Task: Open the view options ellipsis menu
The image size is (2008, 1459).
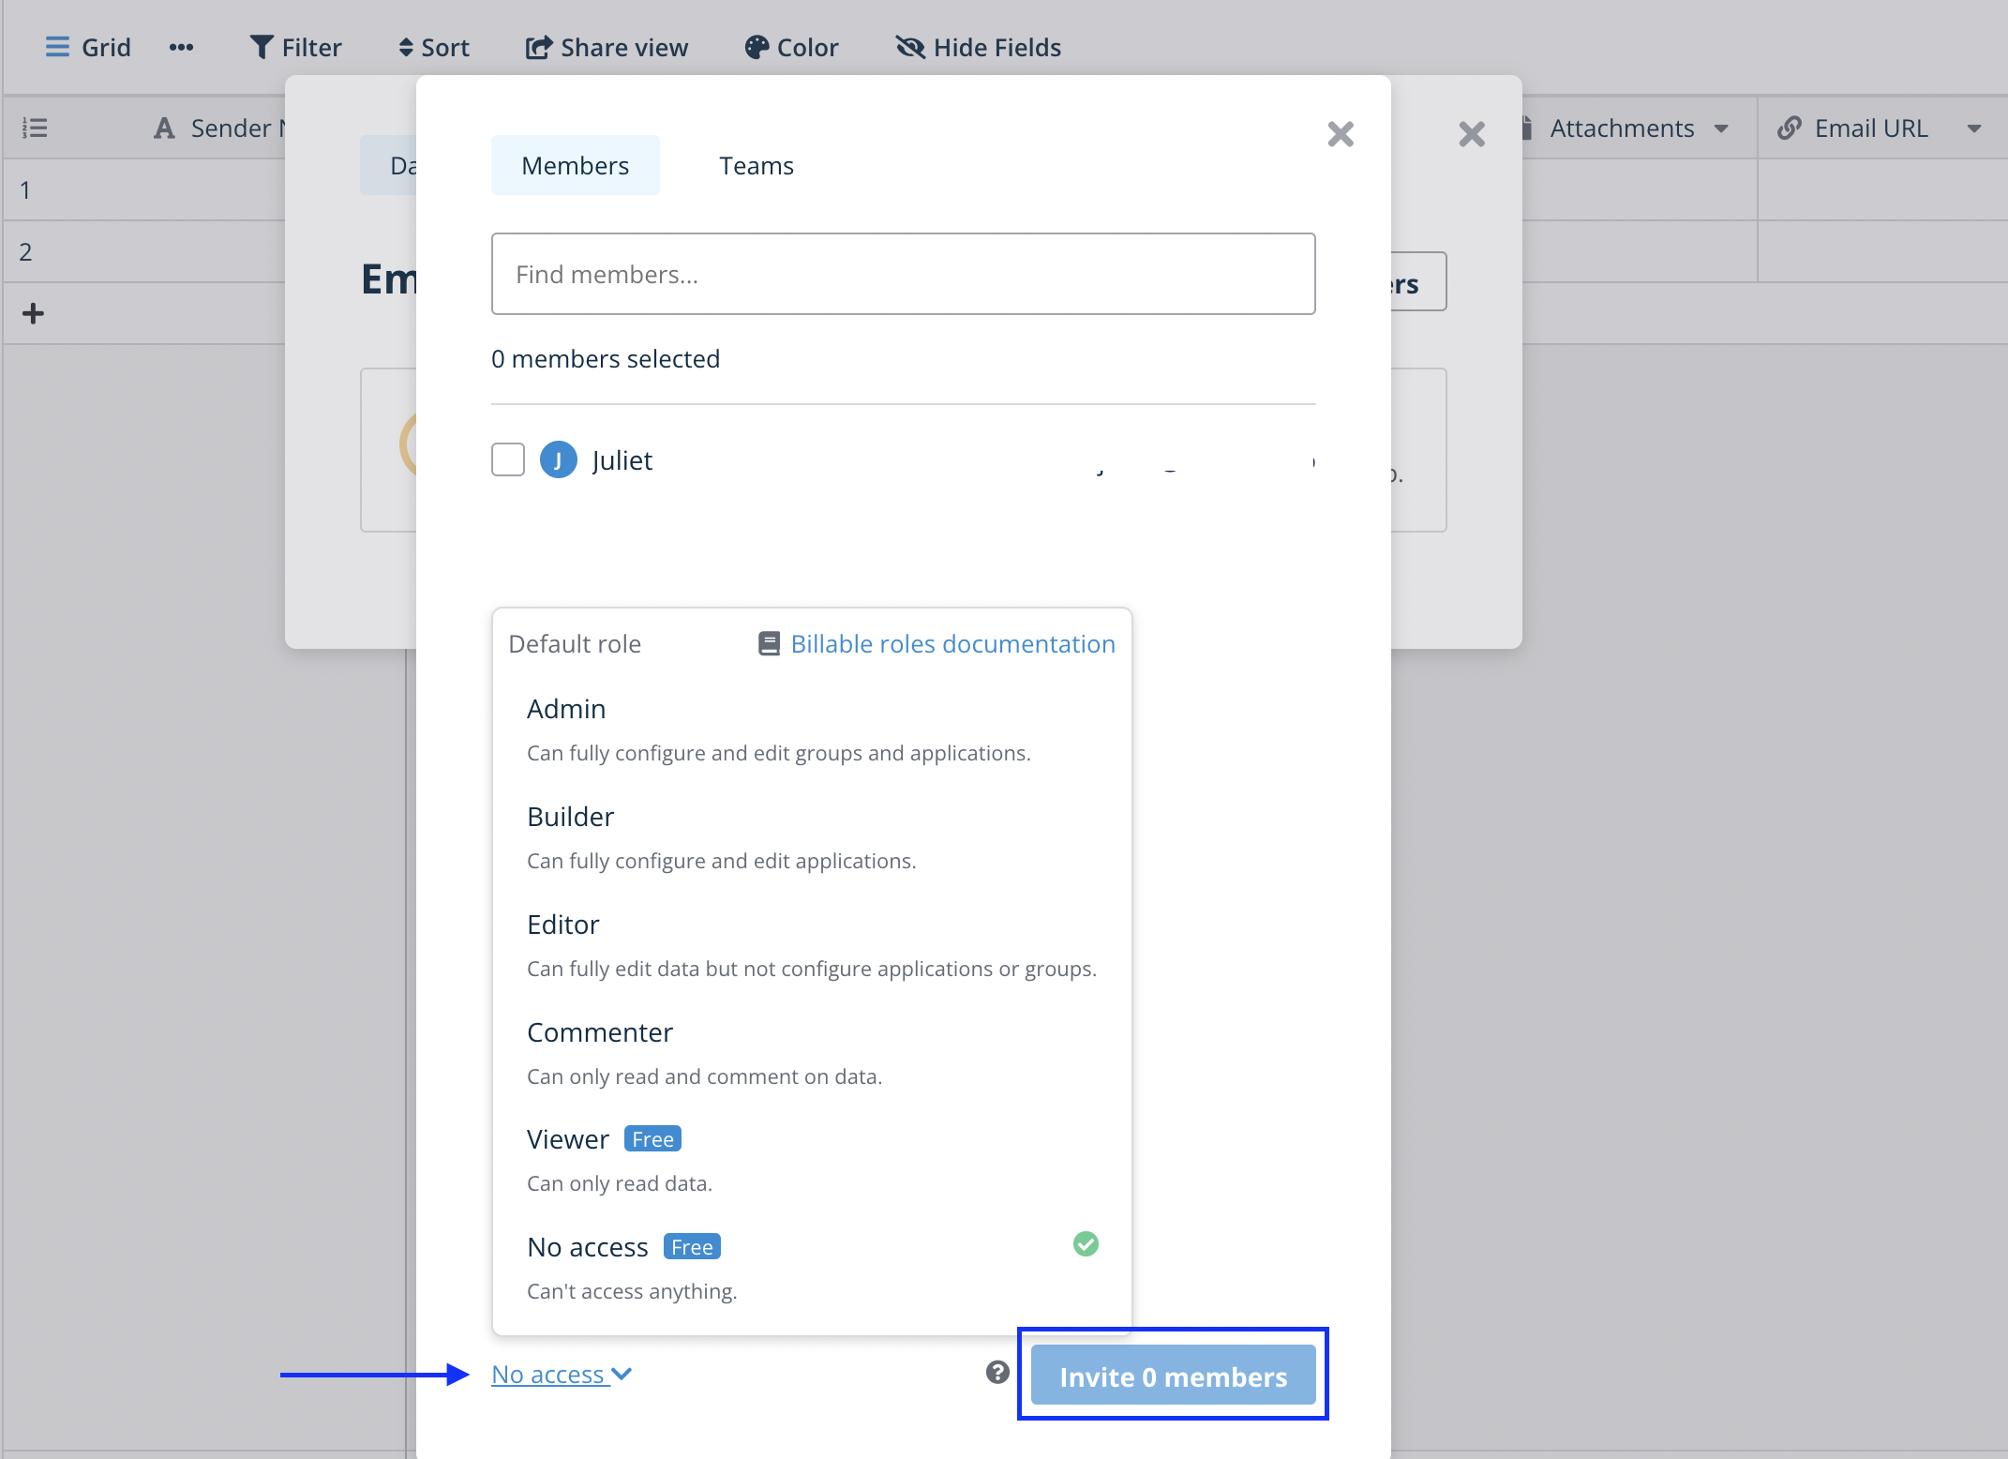Action: [181, 47]
